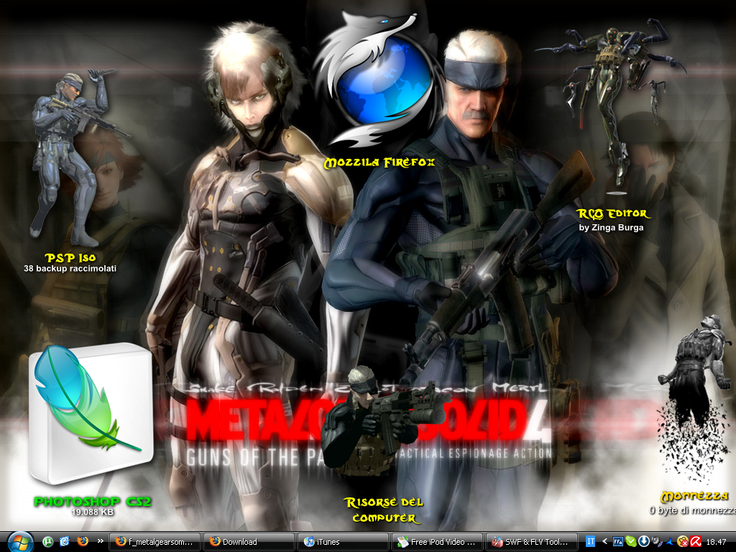Switch to Download taskbar window

click(x=249, y=542)
